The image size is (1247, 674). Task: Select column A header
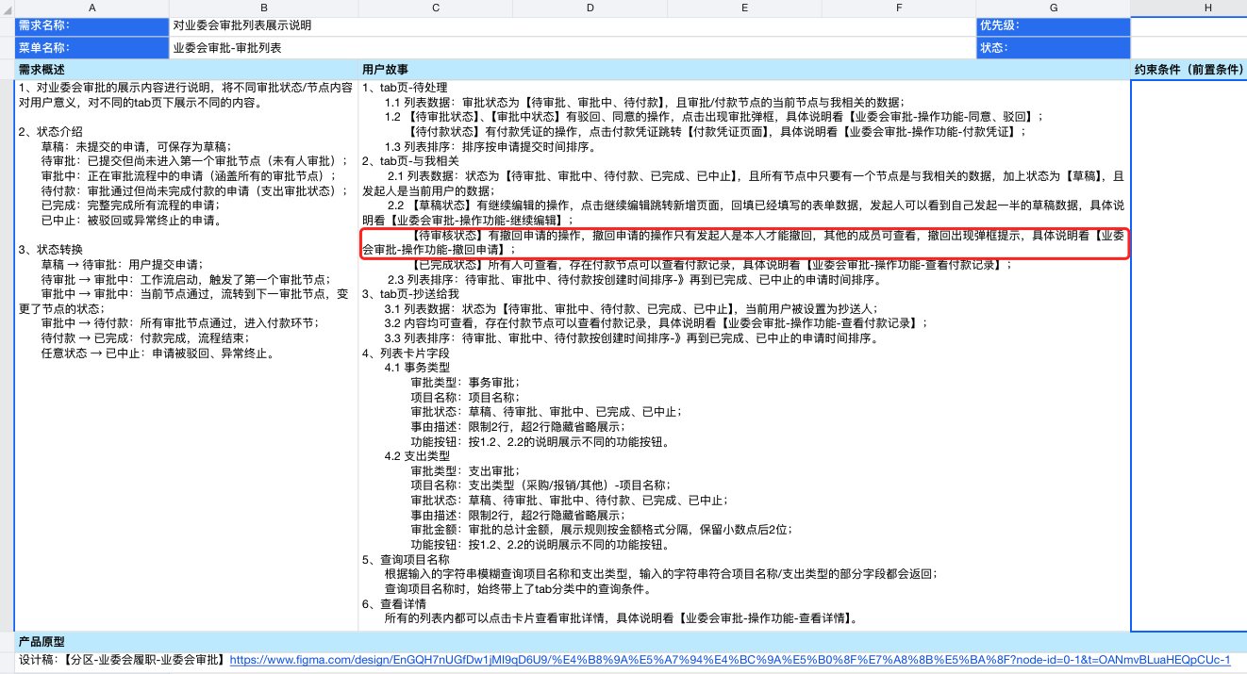coord(91,8)
